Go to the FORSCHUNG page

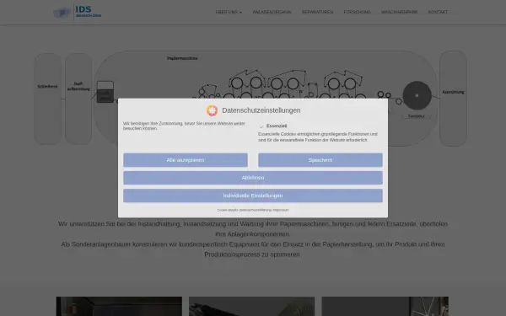pyautogui.click(x=357, y=12)
